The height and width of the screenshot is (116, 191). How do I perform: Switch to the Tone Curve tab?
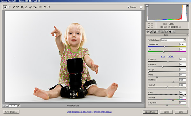click(151, 32)
